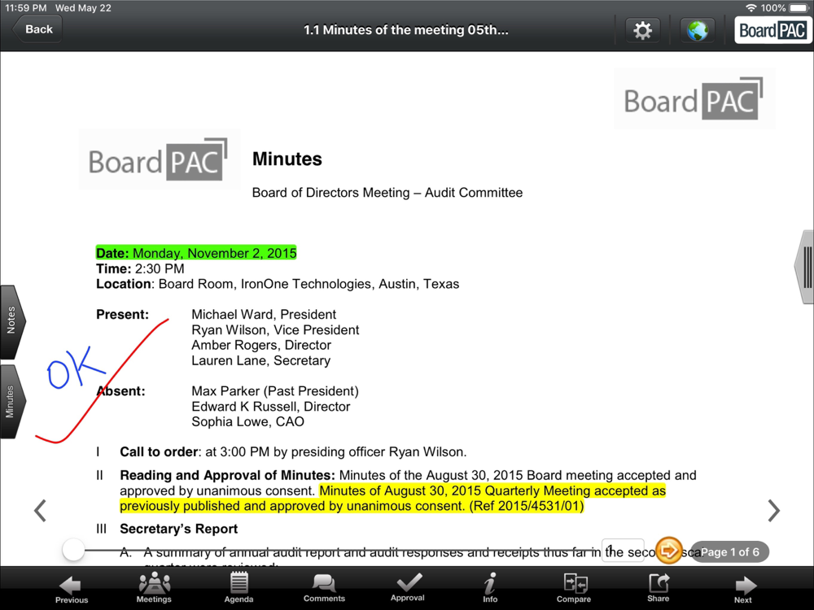Viewport: 814px width, 610px height.
Task: Tap the Page 1 of 6 indicator
Action: pyautogui.click(x=729, y=552)
